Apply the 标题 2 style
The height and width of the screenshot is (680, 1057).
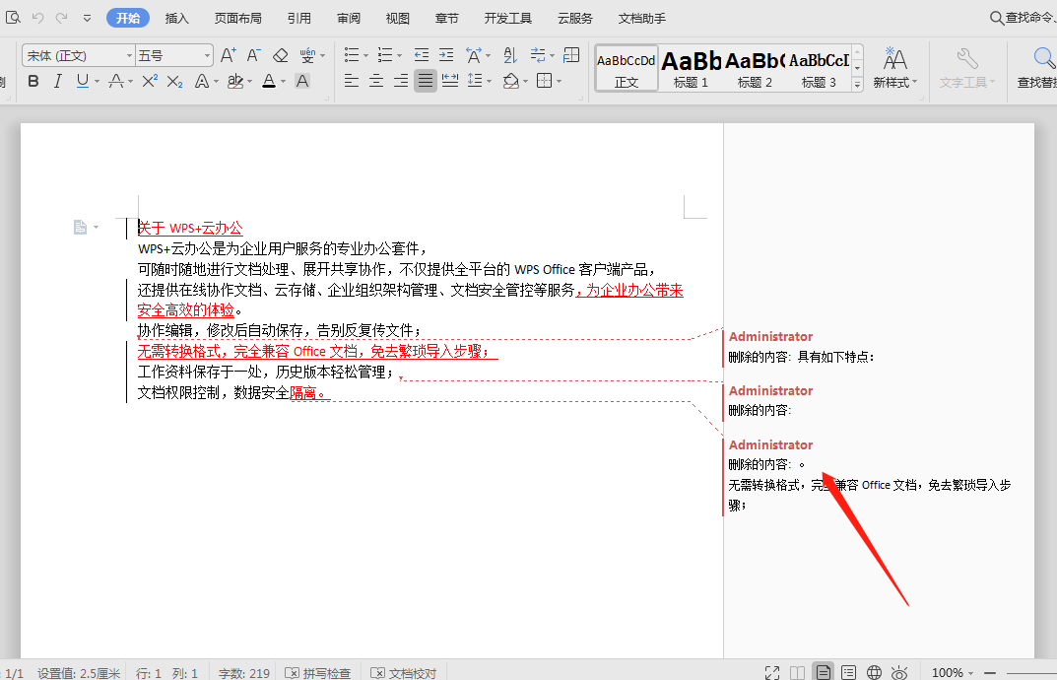755,68
